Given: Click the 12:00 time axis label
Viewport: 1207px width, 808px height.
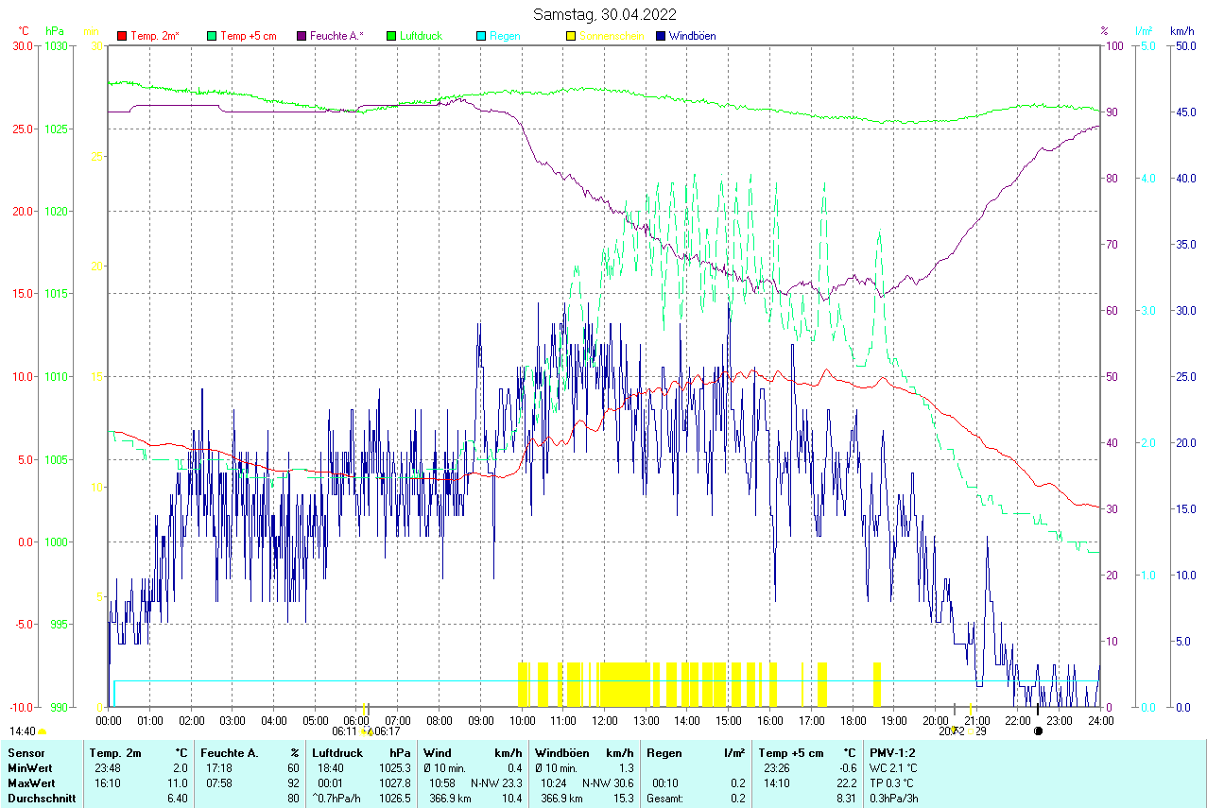Looking at the screenshot, I should [604, 720].
